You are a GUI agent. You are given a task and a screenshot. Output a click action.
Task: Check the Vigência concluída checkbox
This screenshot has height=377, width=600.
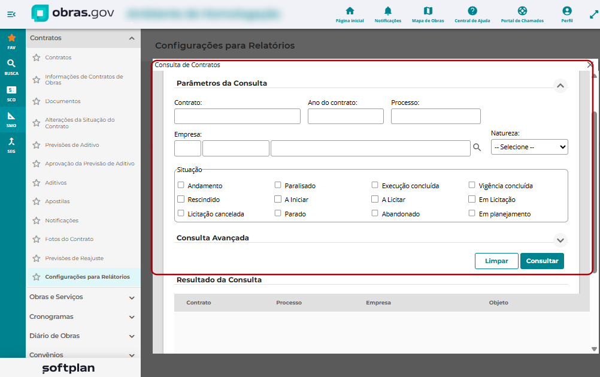(x=472, y=185)
